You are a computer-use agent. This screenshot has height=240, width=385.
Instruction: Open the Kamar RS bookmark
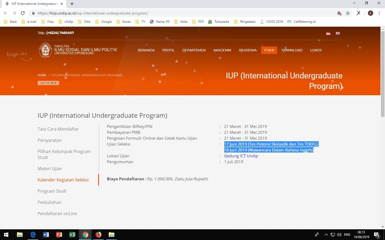tap(160, 22)
